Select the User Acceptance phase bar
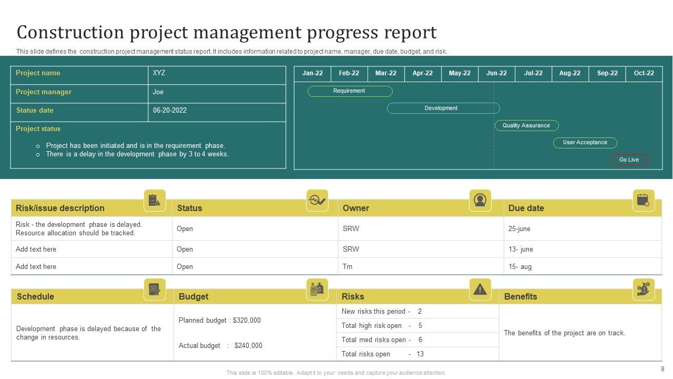The height and width of the screenshot is (379, 673). coord(585,143)
